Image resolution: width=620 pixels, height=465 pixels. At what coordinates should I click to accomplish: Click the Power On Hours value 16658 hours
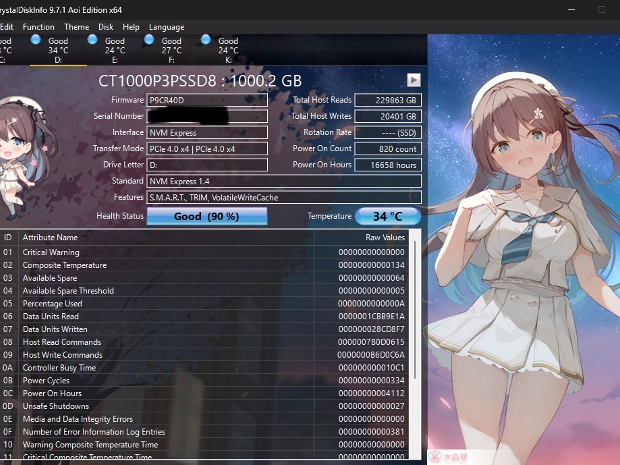coord(388,165)
